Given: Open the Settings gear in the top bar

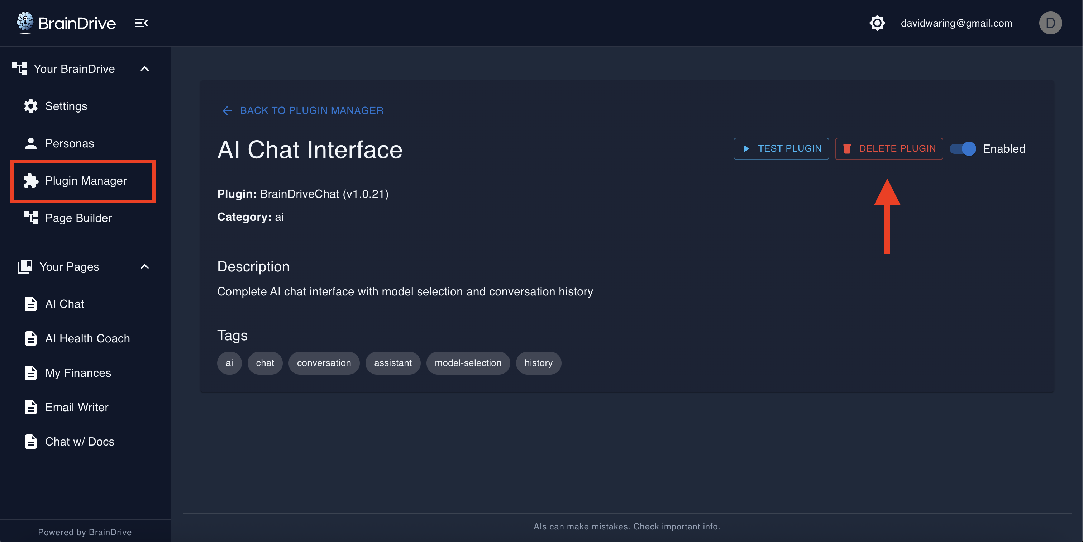Looking at the screenshot, I should coord(877,23).
